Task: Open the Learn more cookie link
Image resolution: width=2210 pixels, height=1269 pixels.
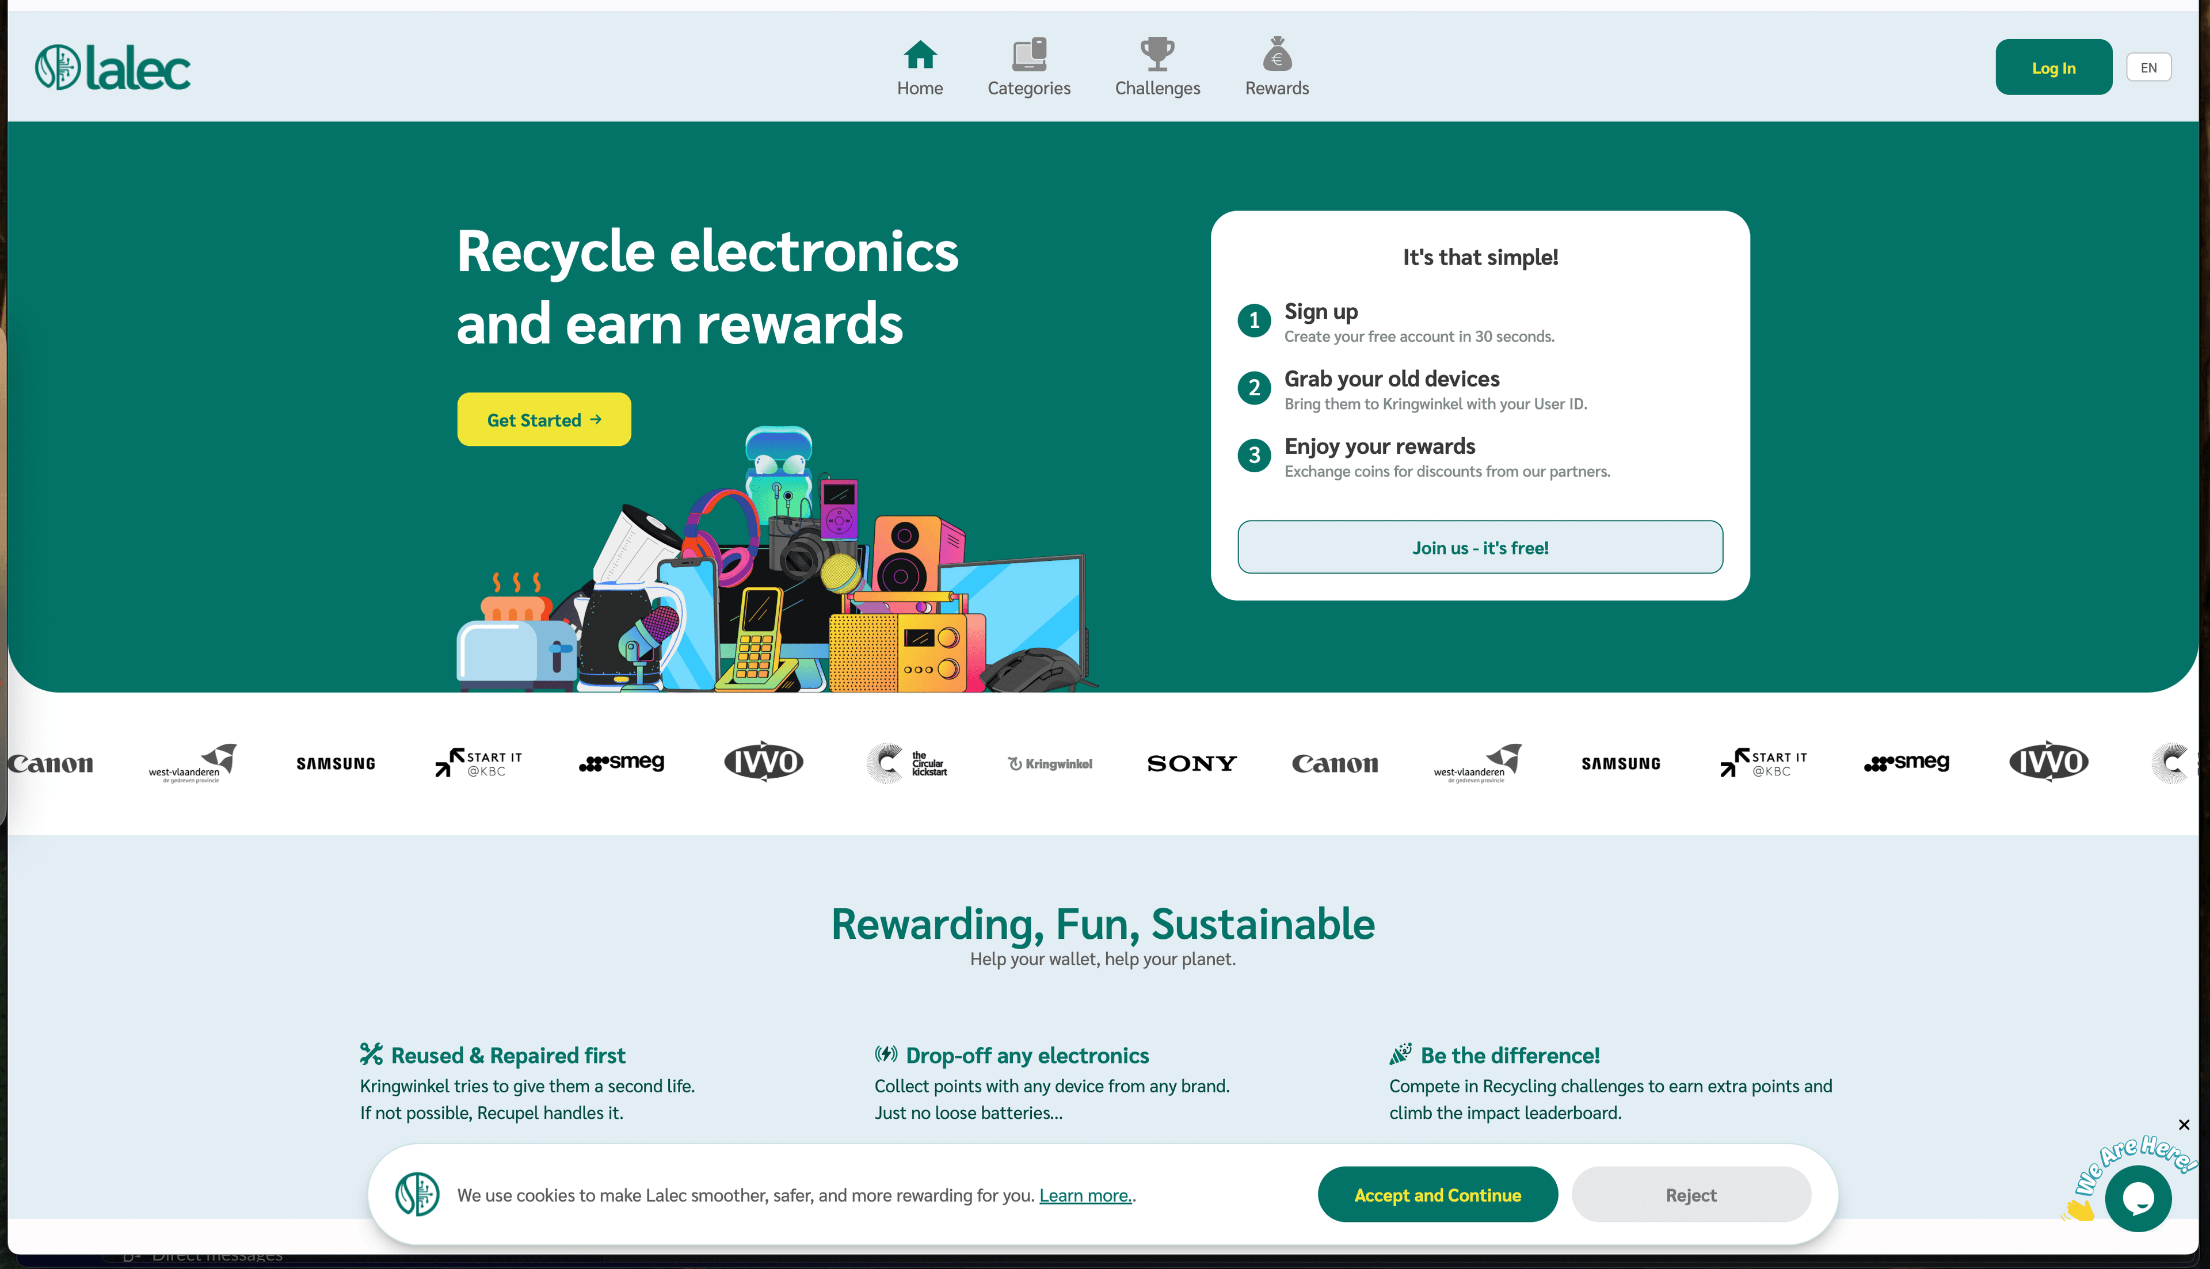Action: pos(1085,1195)
